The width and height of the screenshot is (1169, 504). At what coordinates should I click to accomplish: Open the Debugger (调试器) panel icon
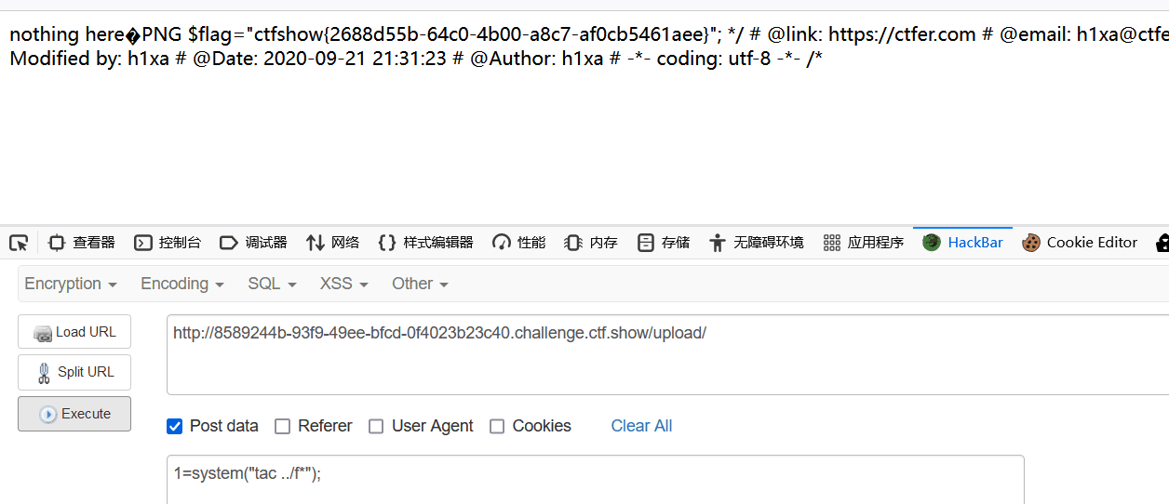229,243
